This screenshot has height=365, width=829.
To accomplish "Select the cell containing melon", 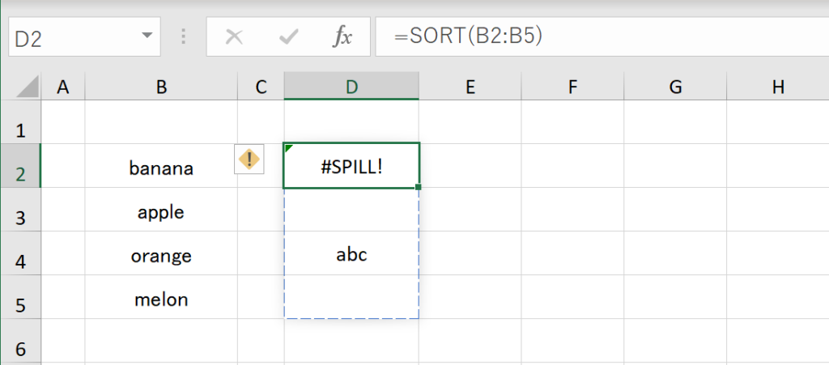I will tap(161, 299).
